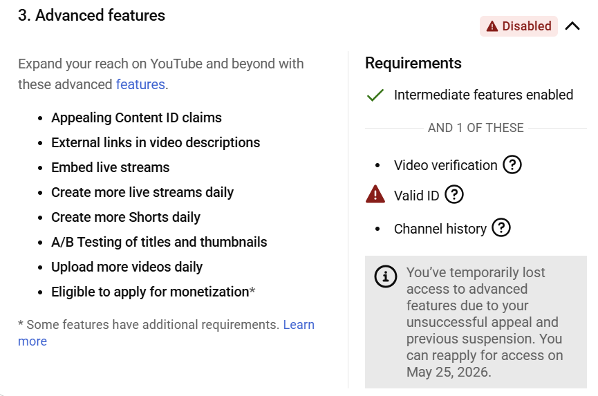The width and height of the screenshot is (598, 396).
Task: Click 'Upload more videos daily' item
Action: [x=127, y=267]
